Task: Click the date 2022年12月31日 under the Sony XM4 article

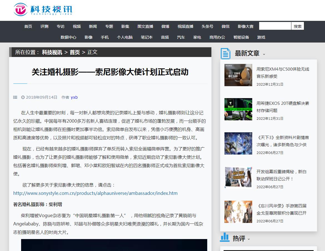Action: click(x=270, y=85)
